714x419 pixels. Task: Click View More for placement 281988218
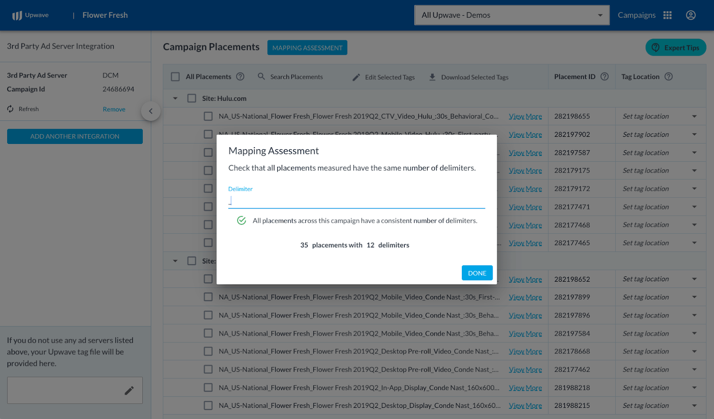pyautogui.click(x=525, y=388)
